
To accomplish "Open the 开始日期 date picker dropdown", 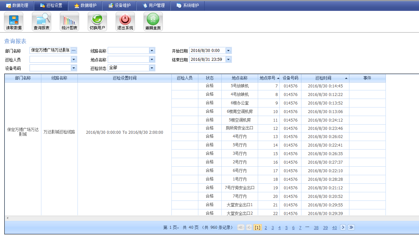I will click(229, 51).
